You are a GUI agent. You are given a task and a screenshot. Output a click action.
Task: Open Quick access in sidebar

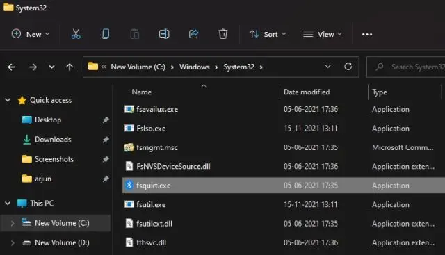51,100
